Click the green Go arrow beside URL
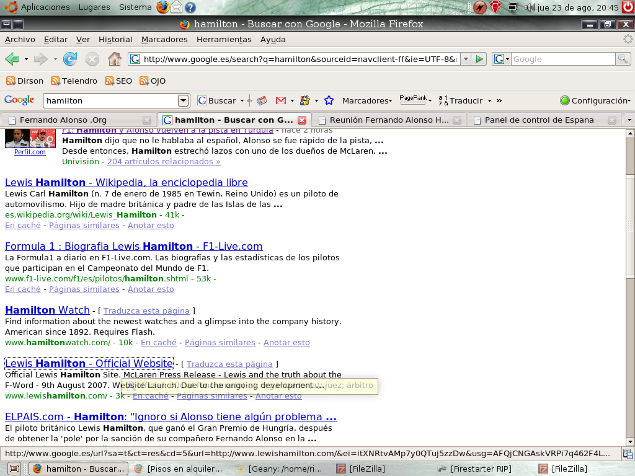 pos(479,59)
